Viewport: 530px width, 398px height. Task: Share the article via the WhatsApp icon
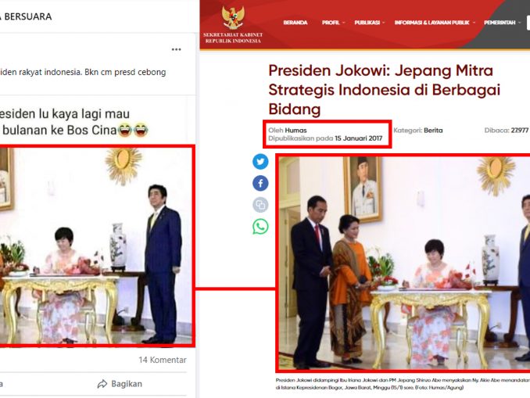(260, 226)
